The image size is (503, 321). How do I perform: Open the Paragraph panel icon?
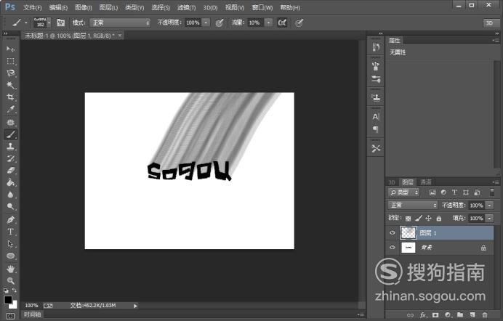coord(376,129)
